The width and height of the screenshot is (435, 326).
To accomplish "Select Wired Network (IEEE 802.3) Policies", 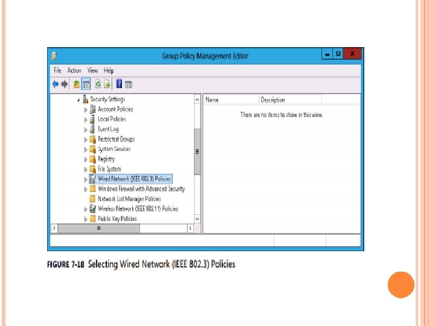I will click(x=134, y=179).
